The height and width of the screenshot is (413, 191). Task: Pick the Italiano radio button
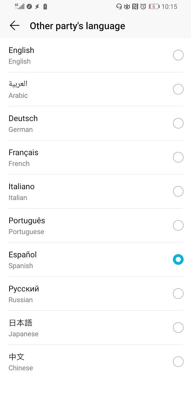(178, 191)
